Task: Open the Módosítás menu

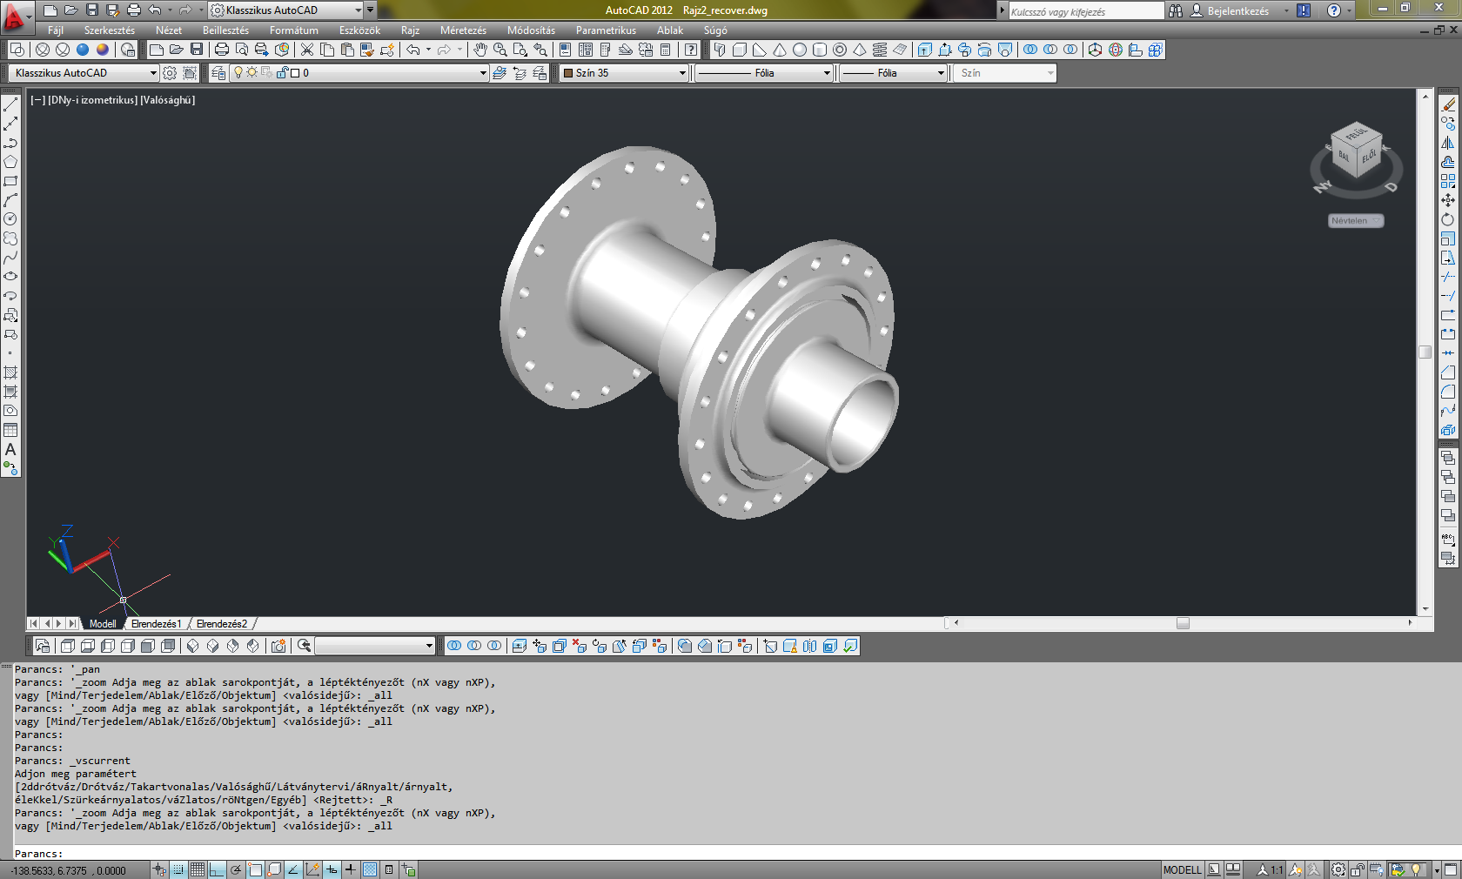Action: [x=531, y=30]
